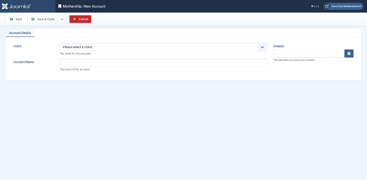The width and height of the screenshot is (367, 180).
Task: Open the calendar picker for Created
Action: 349,53
